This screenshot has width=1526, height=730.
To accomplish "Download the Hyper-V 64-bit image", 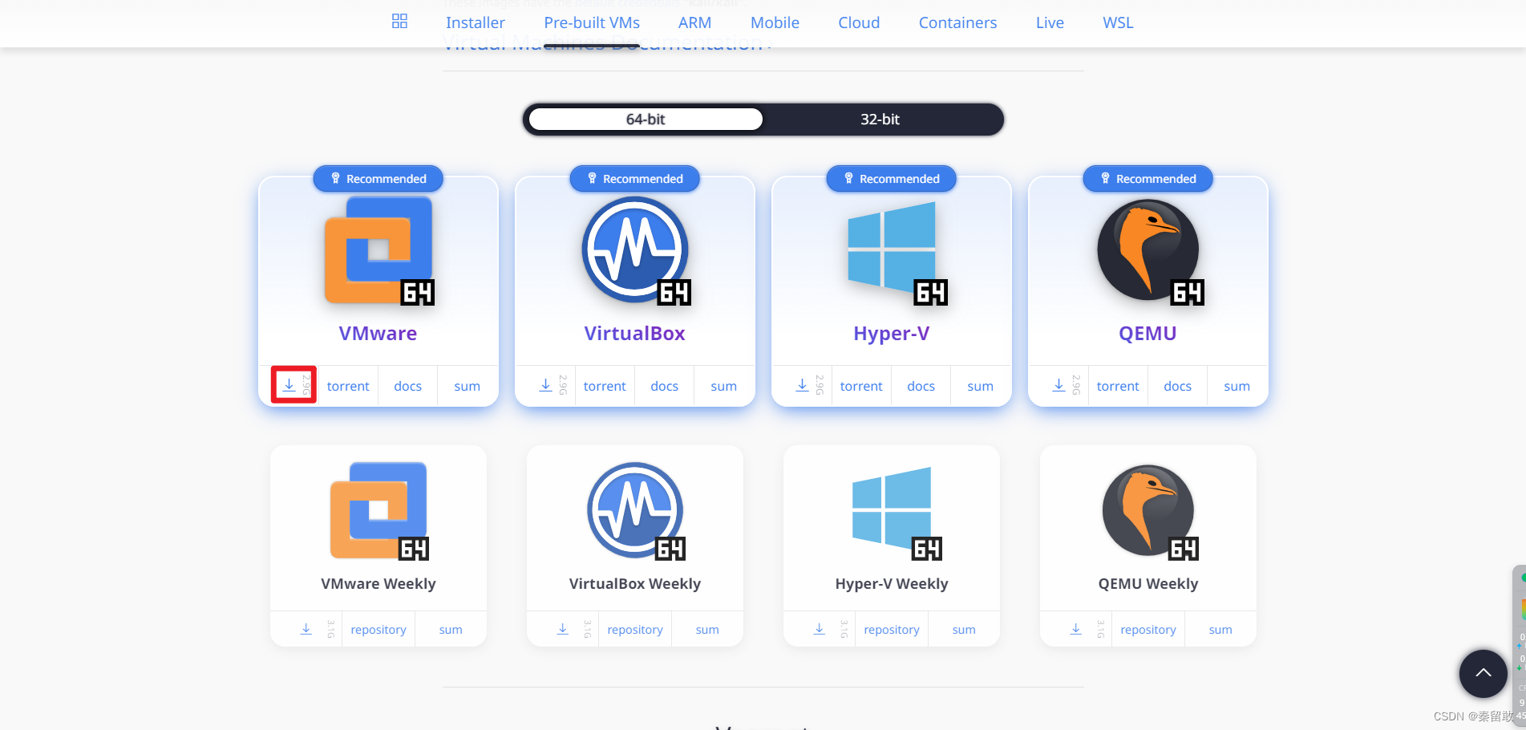I will point(802,385).
